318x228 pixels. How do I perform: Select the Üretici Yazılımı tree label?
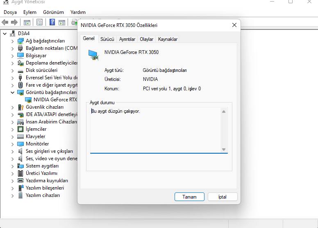[x=41, y=173]
